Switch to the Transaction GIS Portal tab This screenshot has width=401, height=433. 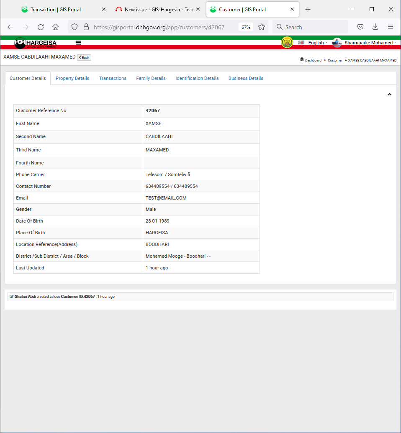click(x=64, y=10)
